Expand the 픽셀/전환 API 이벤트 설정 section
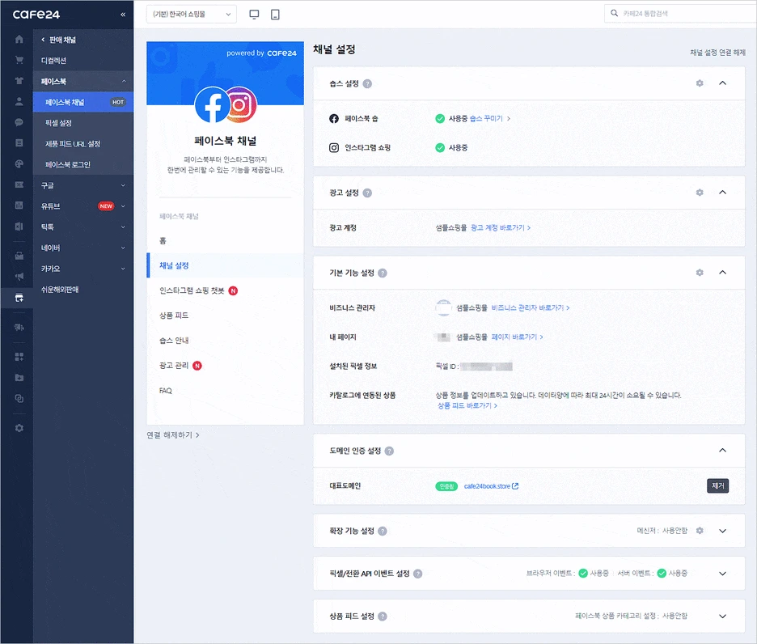757x644 pixels. point(723,574)
